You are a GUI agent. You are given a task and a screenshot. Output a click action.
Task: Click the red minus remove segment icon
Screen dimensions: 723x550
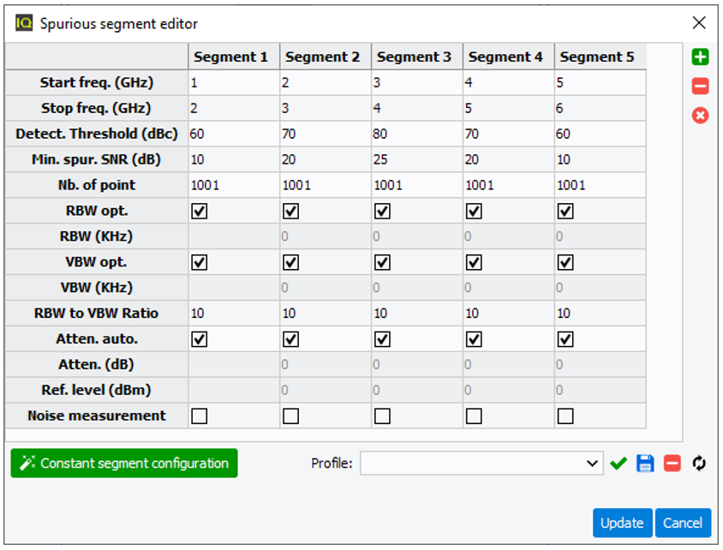tap(700, 87)
